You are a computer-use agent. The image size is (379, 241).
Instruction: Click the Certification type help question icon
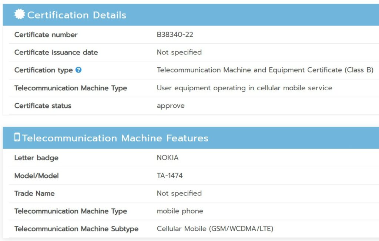click(x=78, y=70)
